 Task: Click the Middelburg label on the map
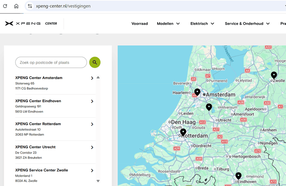pos(141,175)
